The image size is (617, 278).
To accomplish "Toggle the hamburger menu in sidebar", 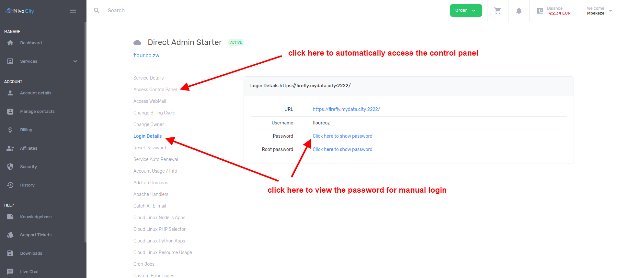I will click(x=73, y=11).
